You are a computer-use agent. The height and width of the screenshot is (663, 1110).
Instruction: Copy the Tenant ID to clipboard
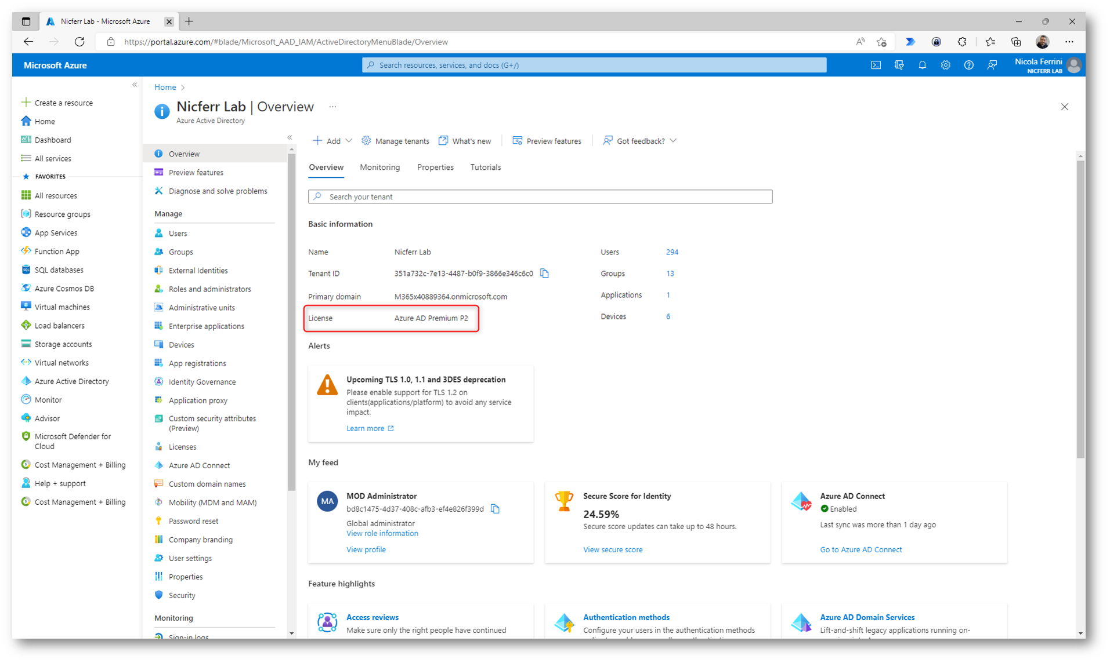pos(544,274)
